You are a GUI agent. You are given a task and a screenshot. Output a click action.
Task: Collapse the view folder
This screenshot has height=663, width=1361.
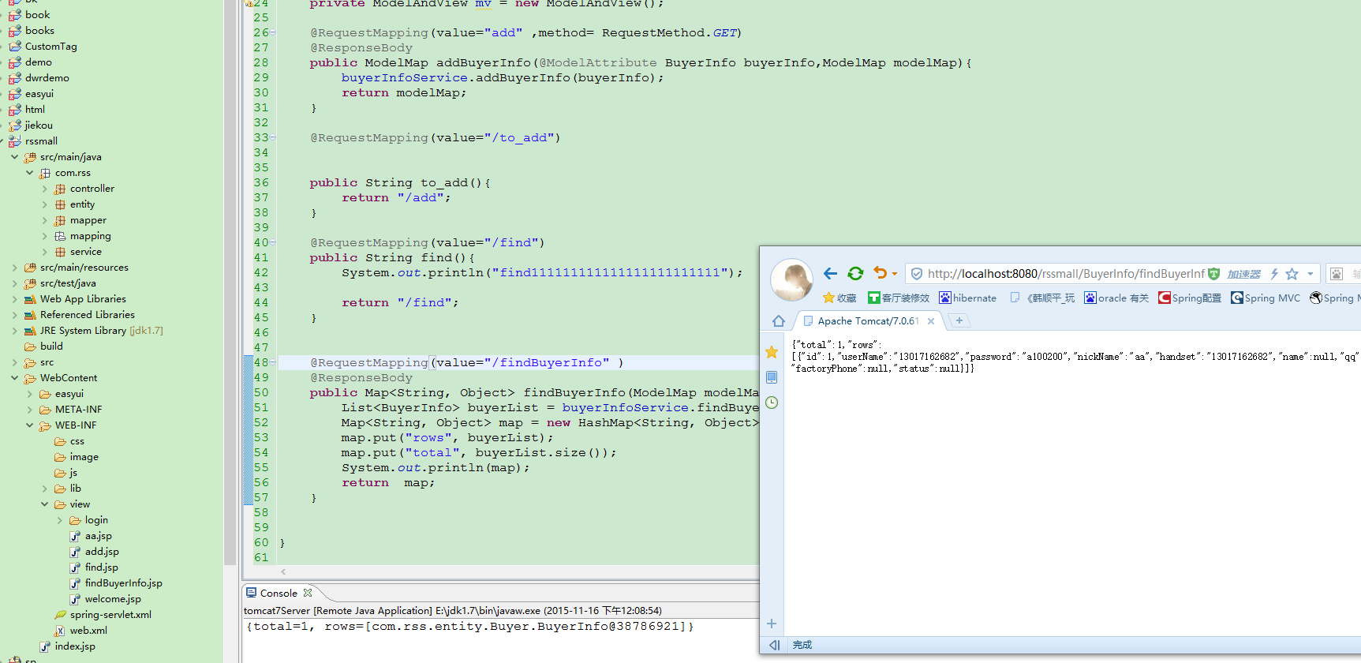[44, 504]
